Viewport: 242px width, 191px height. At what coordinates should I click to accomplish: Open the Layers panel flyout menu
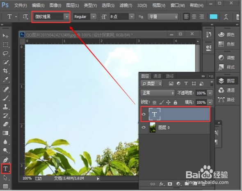(211, 76)
